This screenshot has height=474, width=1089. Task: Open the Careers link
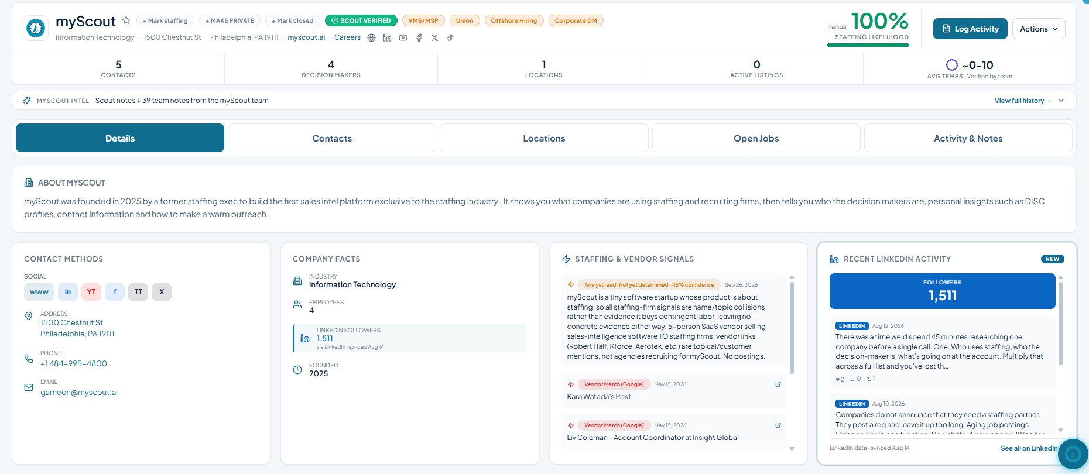pyautogui.click(x=347, y=37)
